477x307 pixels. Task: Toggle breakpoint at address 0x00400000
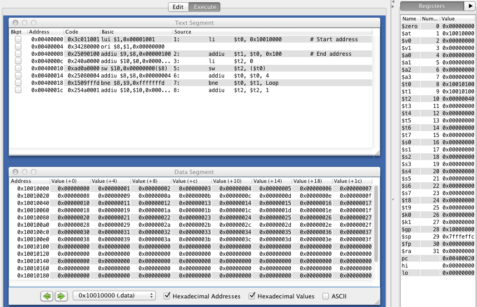pyautogui.click(x=18, y=39)
